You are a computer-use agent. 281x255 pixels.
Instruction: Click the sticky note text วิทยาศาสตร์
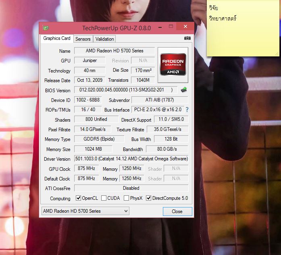[x=223, y=18]
